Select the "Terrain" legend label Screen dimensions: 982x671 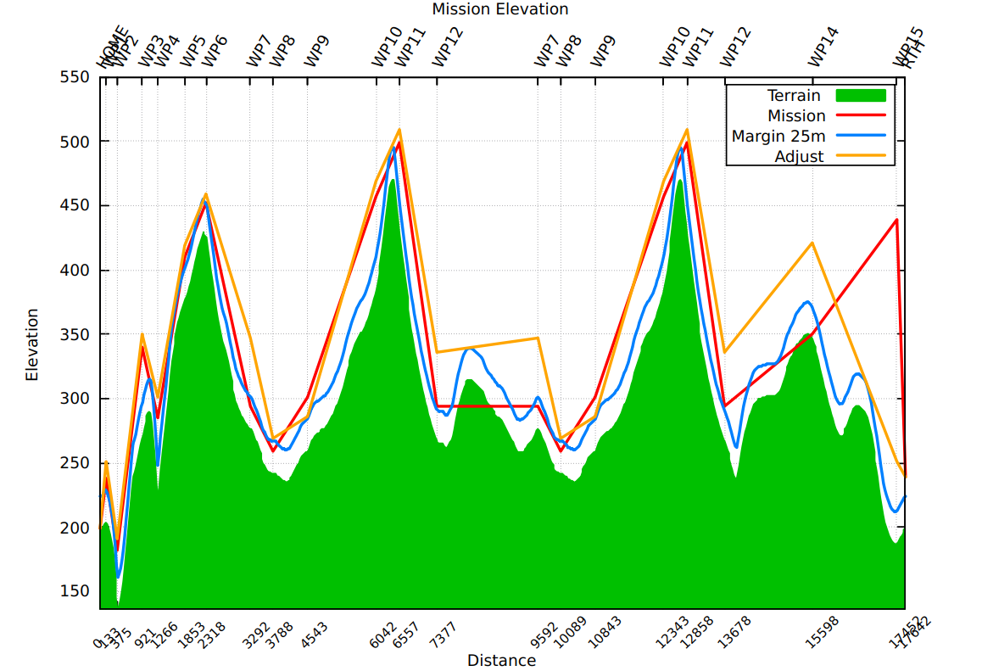pos(794,95)
